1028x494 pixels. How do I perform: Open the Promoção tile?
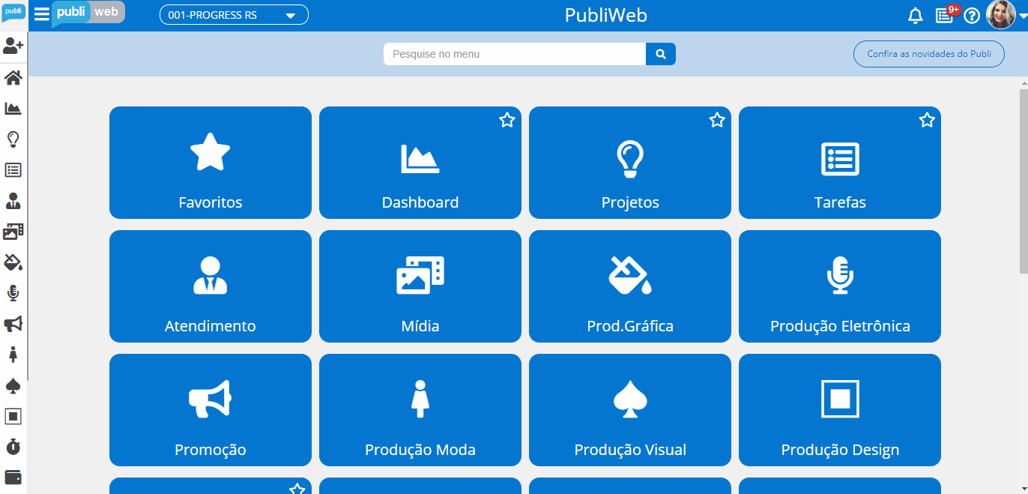click(211, 410)
